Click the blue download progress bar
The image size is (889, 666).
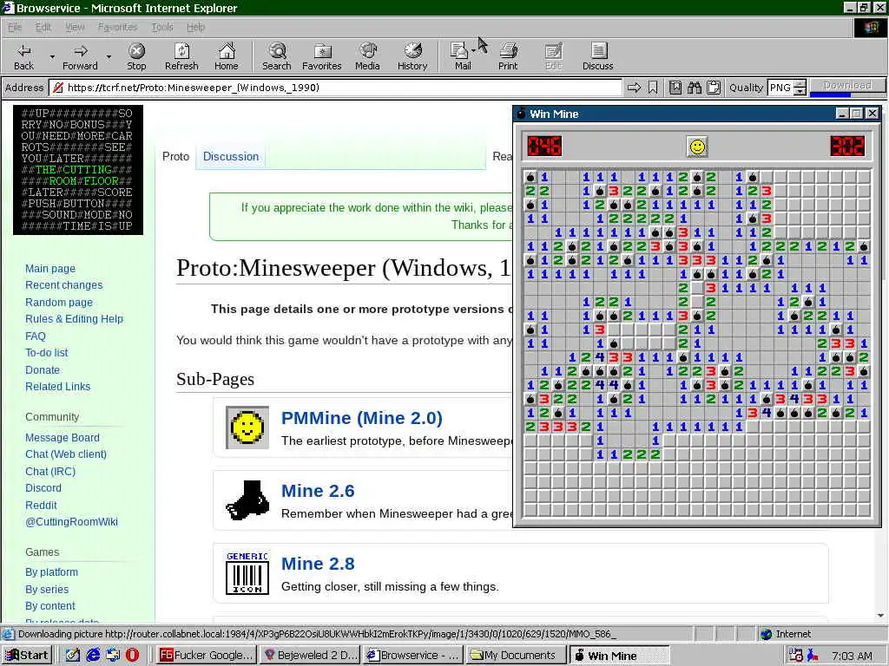tap(831, 94)
